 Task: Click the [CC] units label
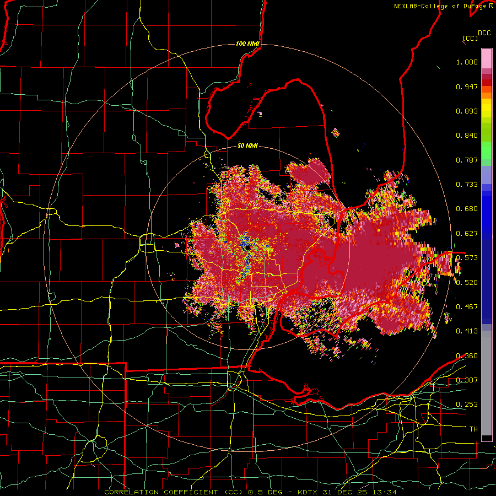(470, 38)
